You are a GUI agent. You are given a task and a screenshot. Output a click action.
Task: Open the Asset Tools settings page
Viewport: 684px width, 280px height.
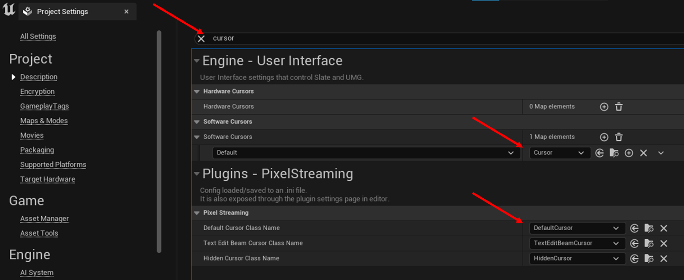[39, 233]
